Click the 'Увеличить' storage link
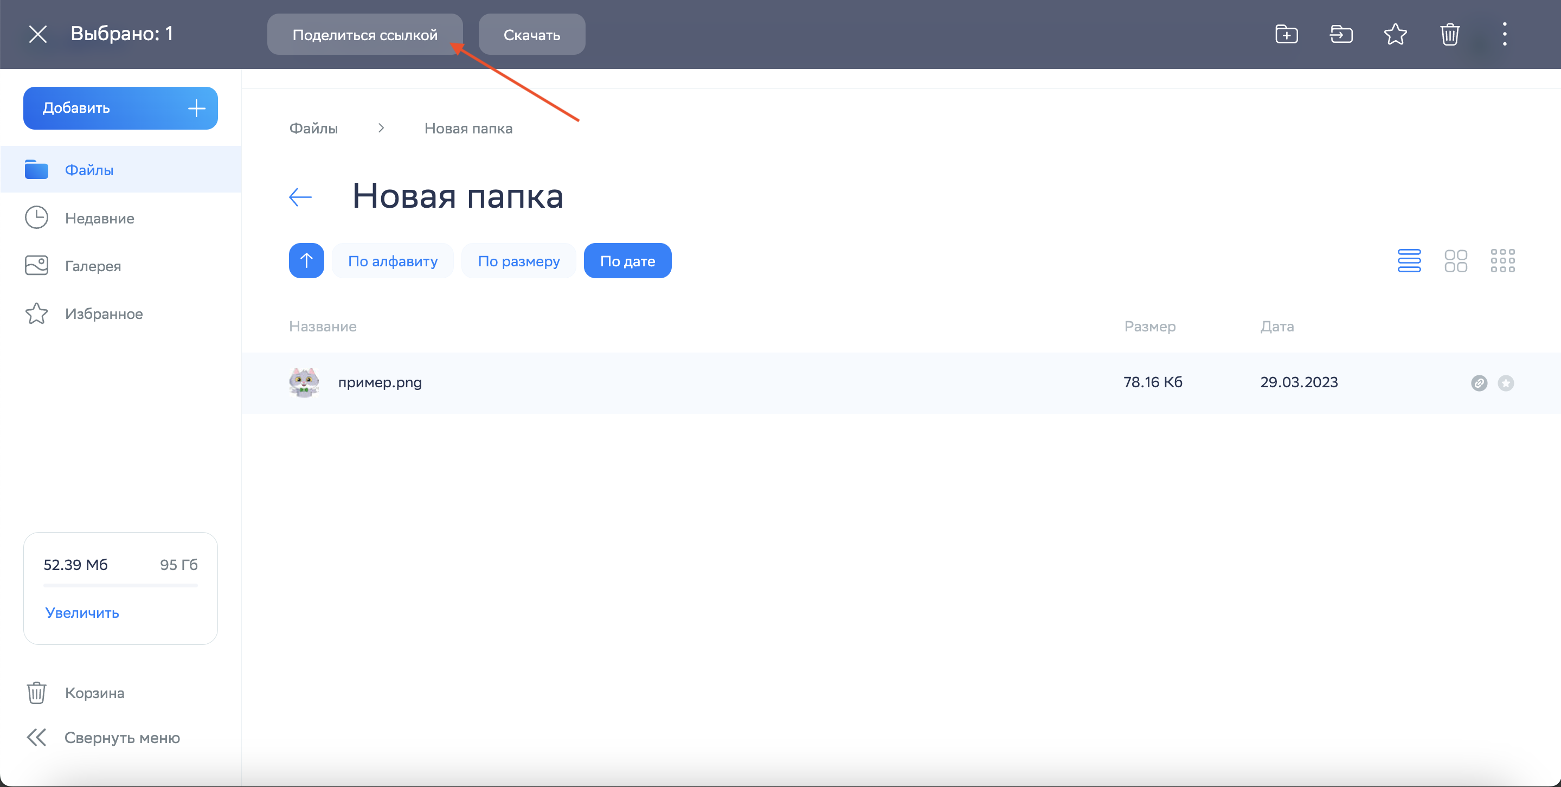The image size is (1561, 787). coord(82,612)
